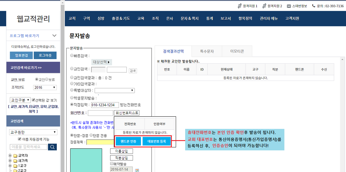
Task: Click the 검색 button beside 교인검색
Action: (133, 70)
